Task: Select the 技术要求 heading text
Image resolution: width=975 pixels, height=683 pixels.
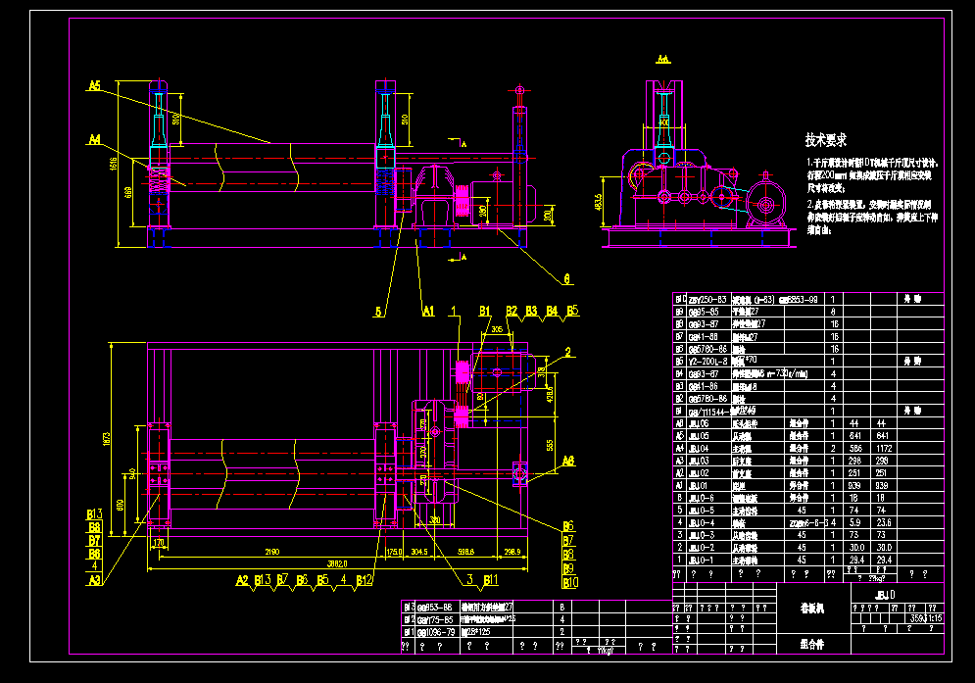Action: pos(825,140)
